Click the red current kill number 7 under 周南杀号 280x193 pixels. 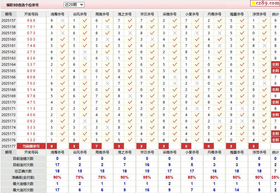(x=96, y=146)
